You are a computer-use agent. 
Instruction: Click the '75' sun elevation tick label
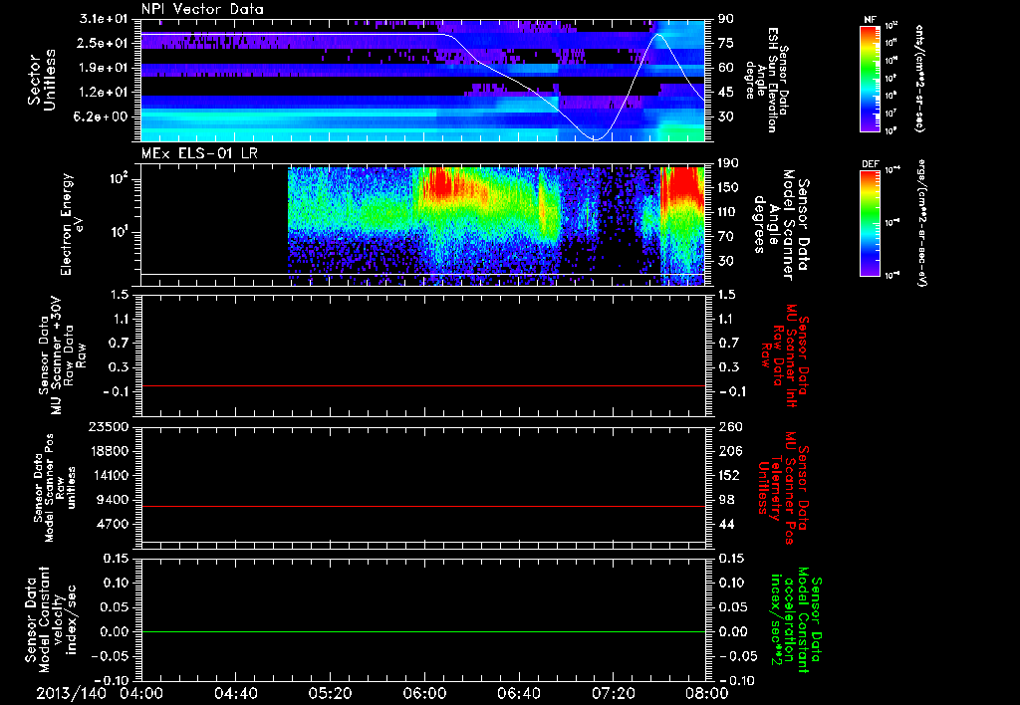(726, 43)
